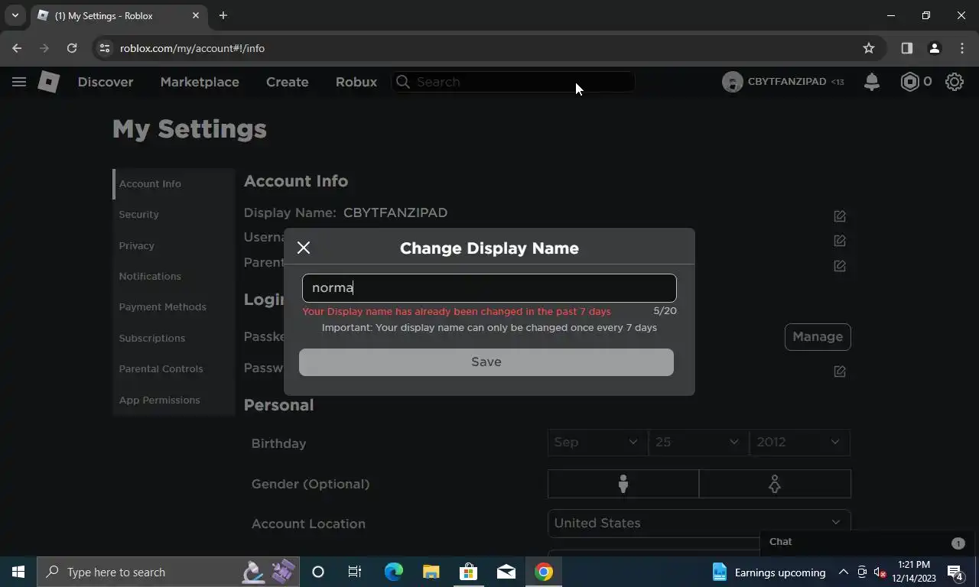The image size is (979, 587).
Task: Open the Mail app from the taskbar
Action: pyautogui.click(x=506, y=572)
